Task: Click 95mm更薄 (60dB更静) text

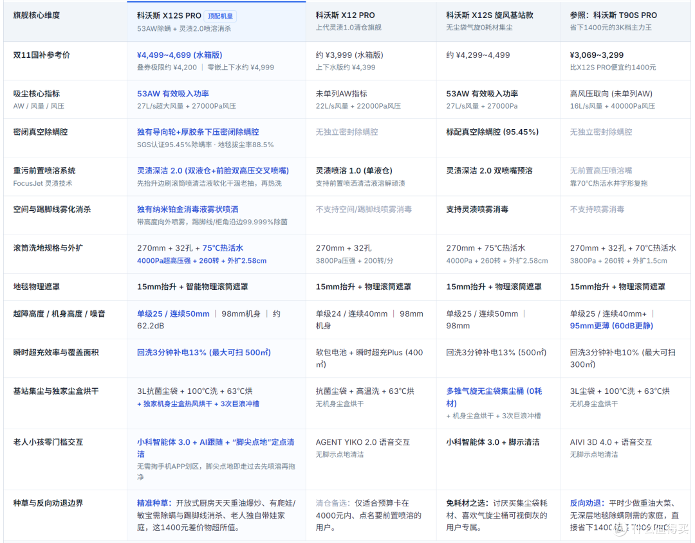Action: (x=611, y=326)
